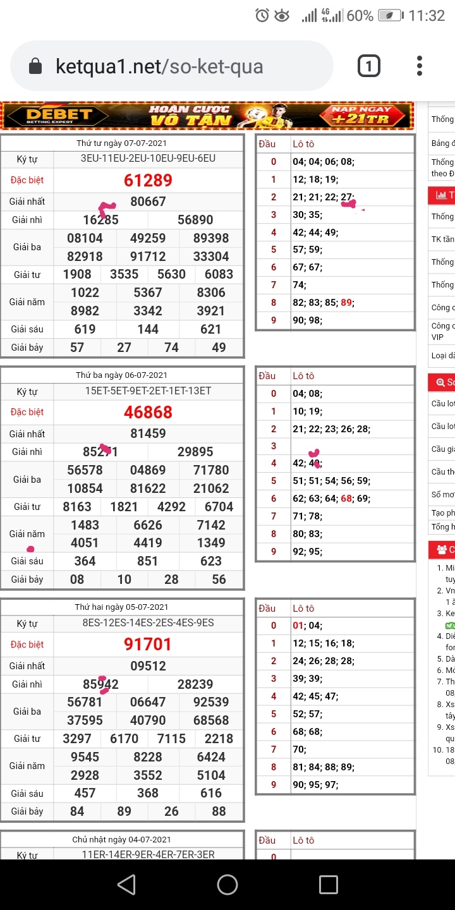
Task: Tap the Ký tự code 15ET-5ET-9ET-2ET-1ET-13ET
Action: (x=148, y=391)
